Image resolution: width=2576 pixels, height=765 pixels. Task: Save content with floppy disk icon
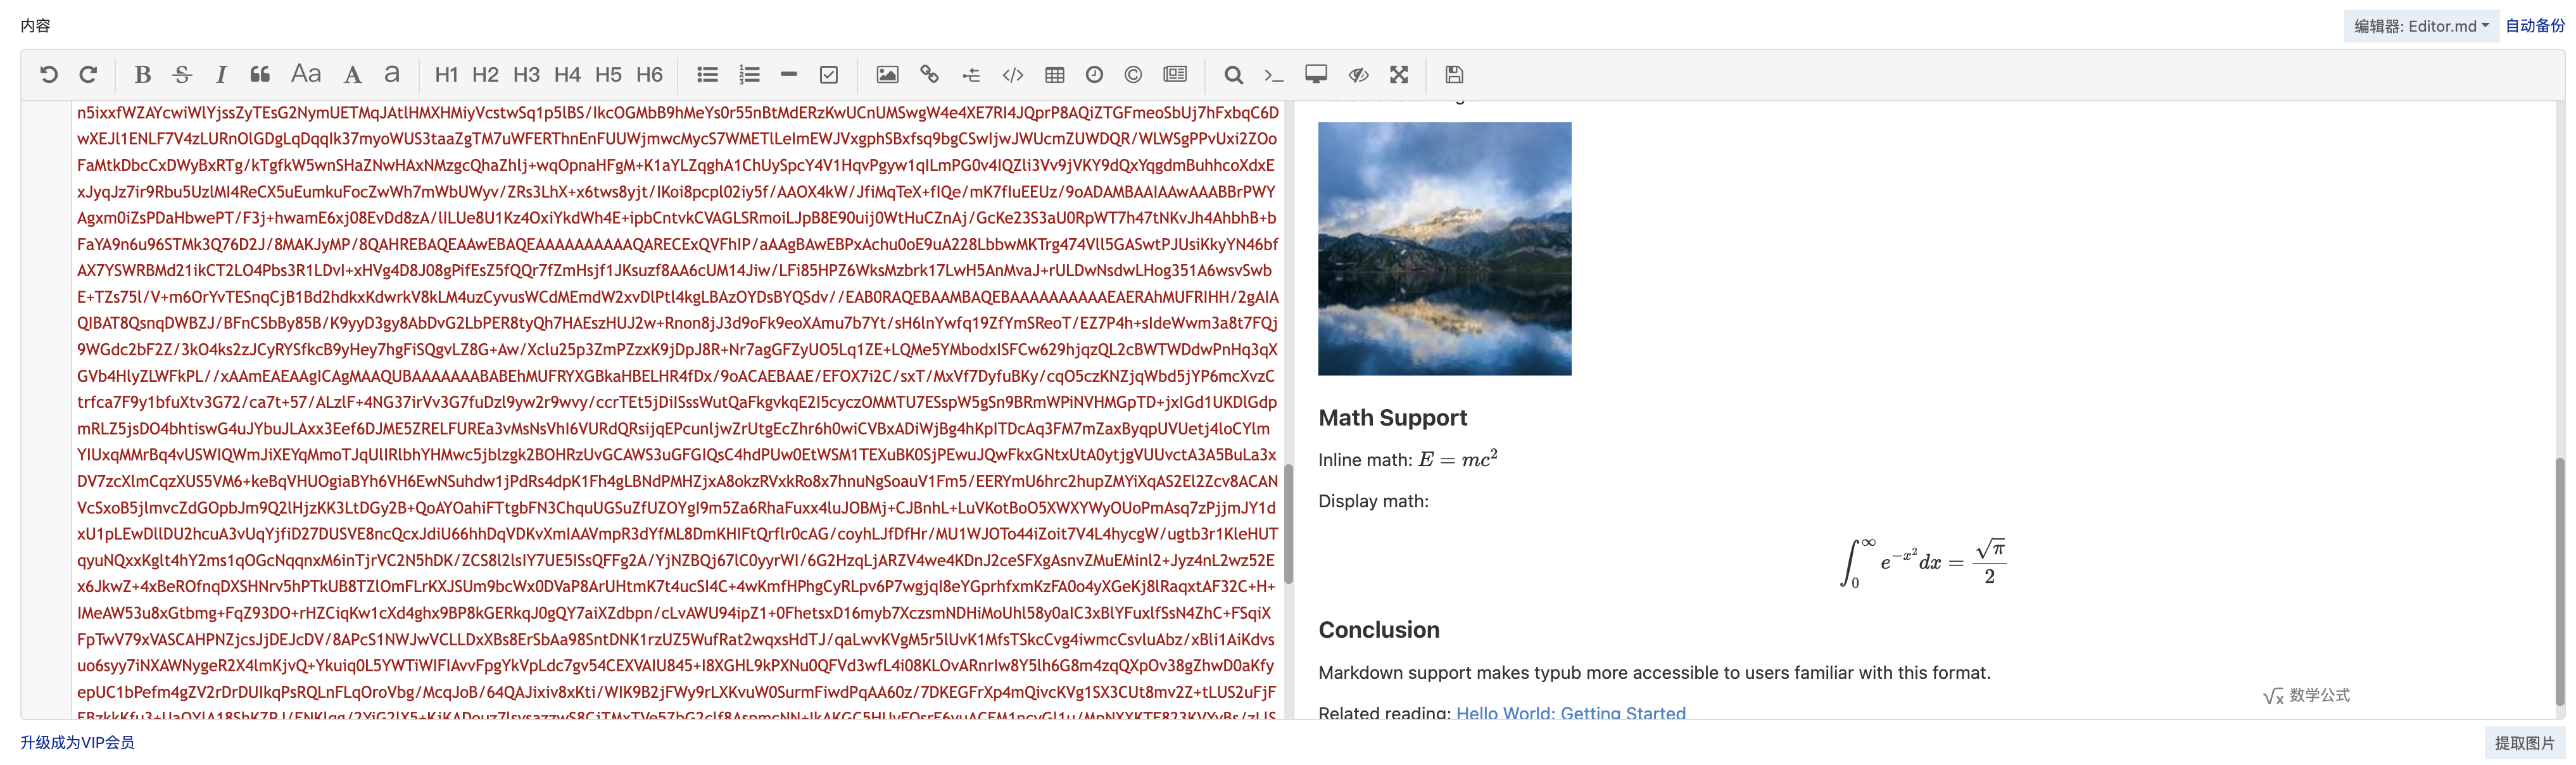(x=1454, y=75)
